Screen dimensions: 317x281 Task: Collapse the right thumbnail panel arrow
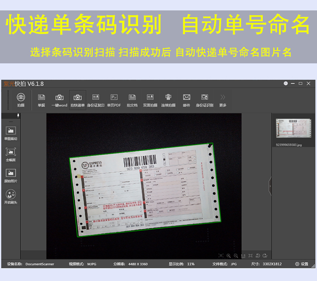270,186
